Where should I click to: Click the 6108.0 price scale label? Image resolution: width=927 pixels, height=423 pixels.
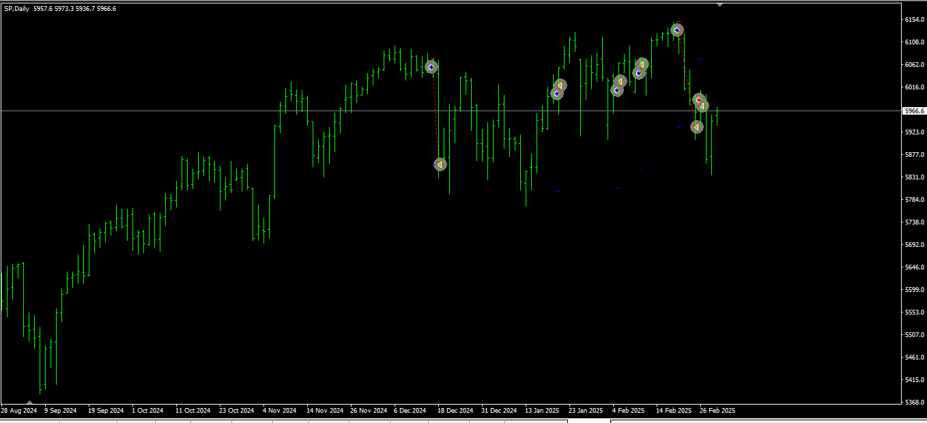tap(915, 42)
